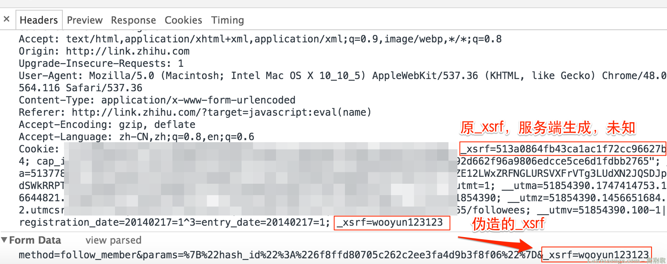Viewport: 667px width, 264px height.
Task: Click the Form Data heading
Action: (35, 240)
